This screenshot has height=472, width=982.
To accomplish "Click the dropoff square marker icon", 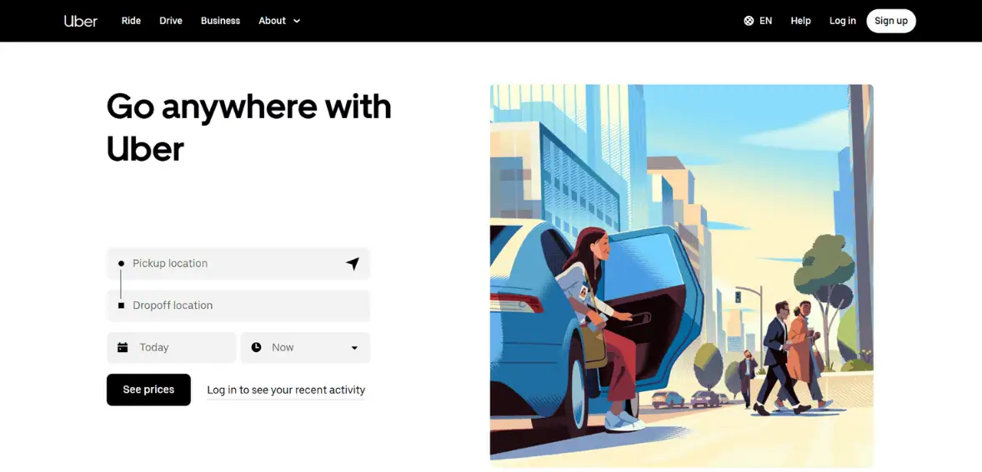I will coord(121,306).
